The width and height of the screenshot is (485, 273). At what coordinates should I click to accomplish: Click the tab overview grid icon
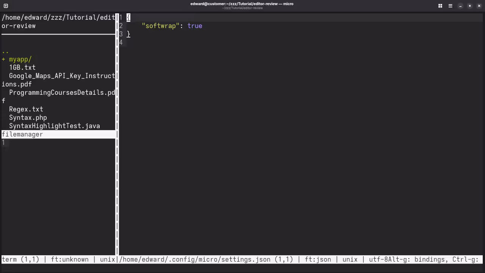pos(440,6)
